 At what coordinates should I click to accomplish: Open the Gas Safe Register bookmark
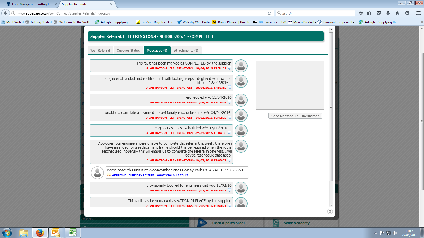[156, 22]
